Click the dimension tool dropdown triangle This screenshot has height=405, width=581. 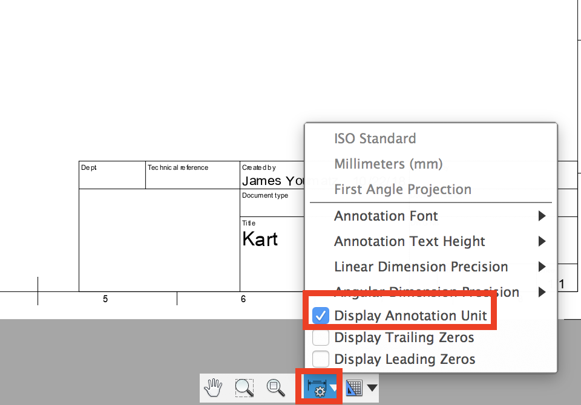pyautogui.click(x=335, y=387)
